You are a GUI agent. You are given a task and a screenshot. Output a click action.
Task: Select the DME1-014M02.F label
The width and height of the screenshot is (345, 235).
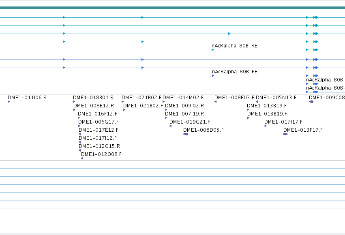coord(183,98)
